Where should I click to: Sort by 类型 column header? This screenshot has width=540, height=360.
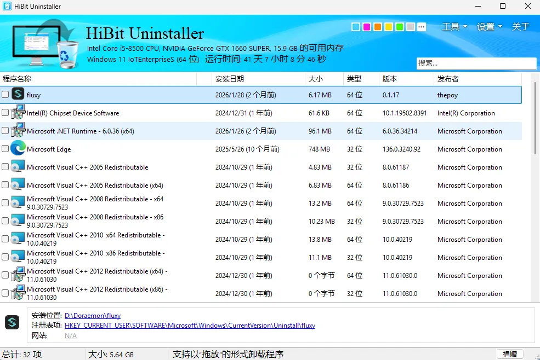[x=361, y=79]
